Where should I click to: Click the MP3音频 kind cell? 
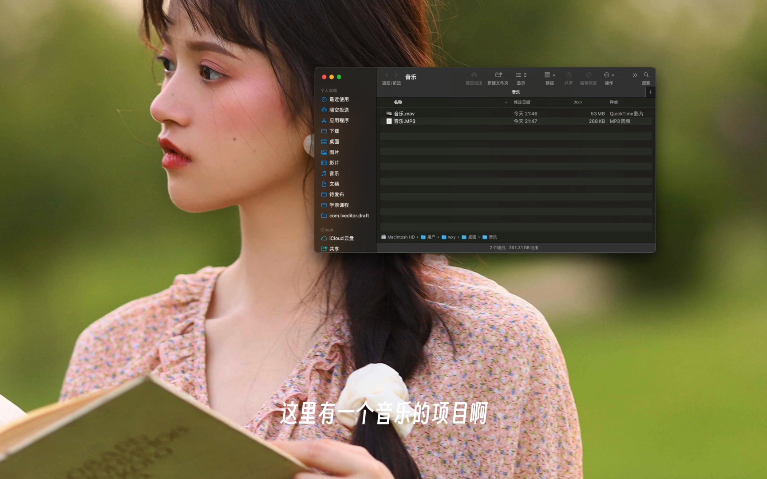(620, 121)
